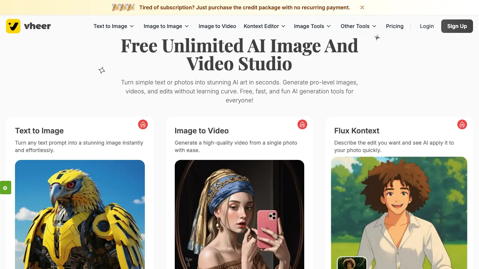Expand the Image Tools menu
This screenshot has height=269, width=479.
(312, 26)
